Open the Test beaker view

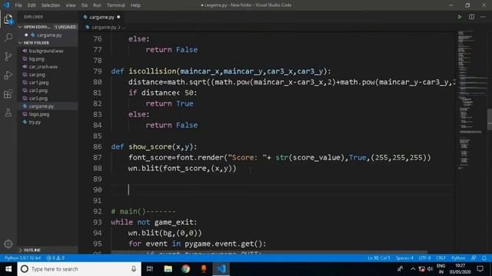[x=8, y=113]
